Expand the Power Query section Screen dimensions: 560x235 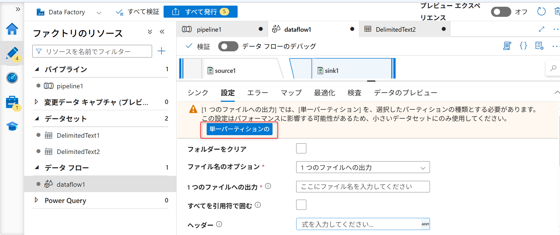point(36,200)
